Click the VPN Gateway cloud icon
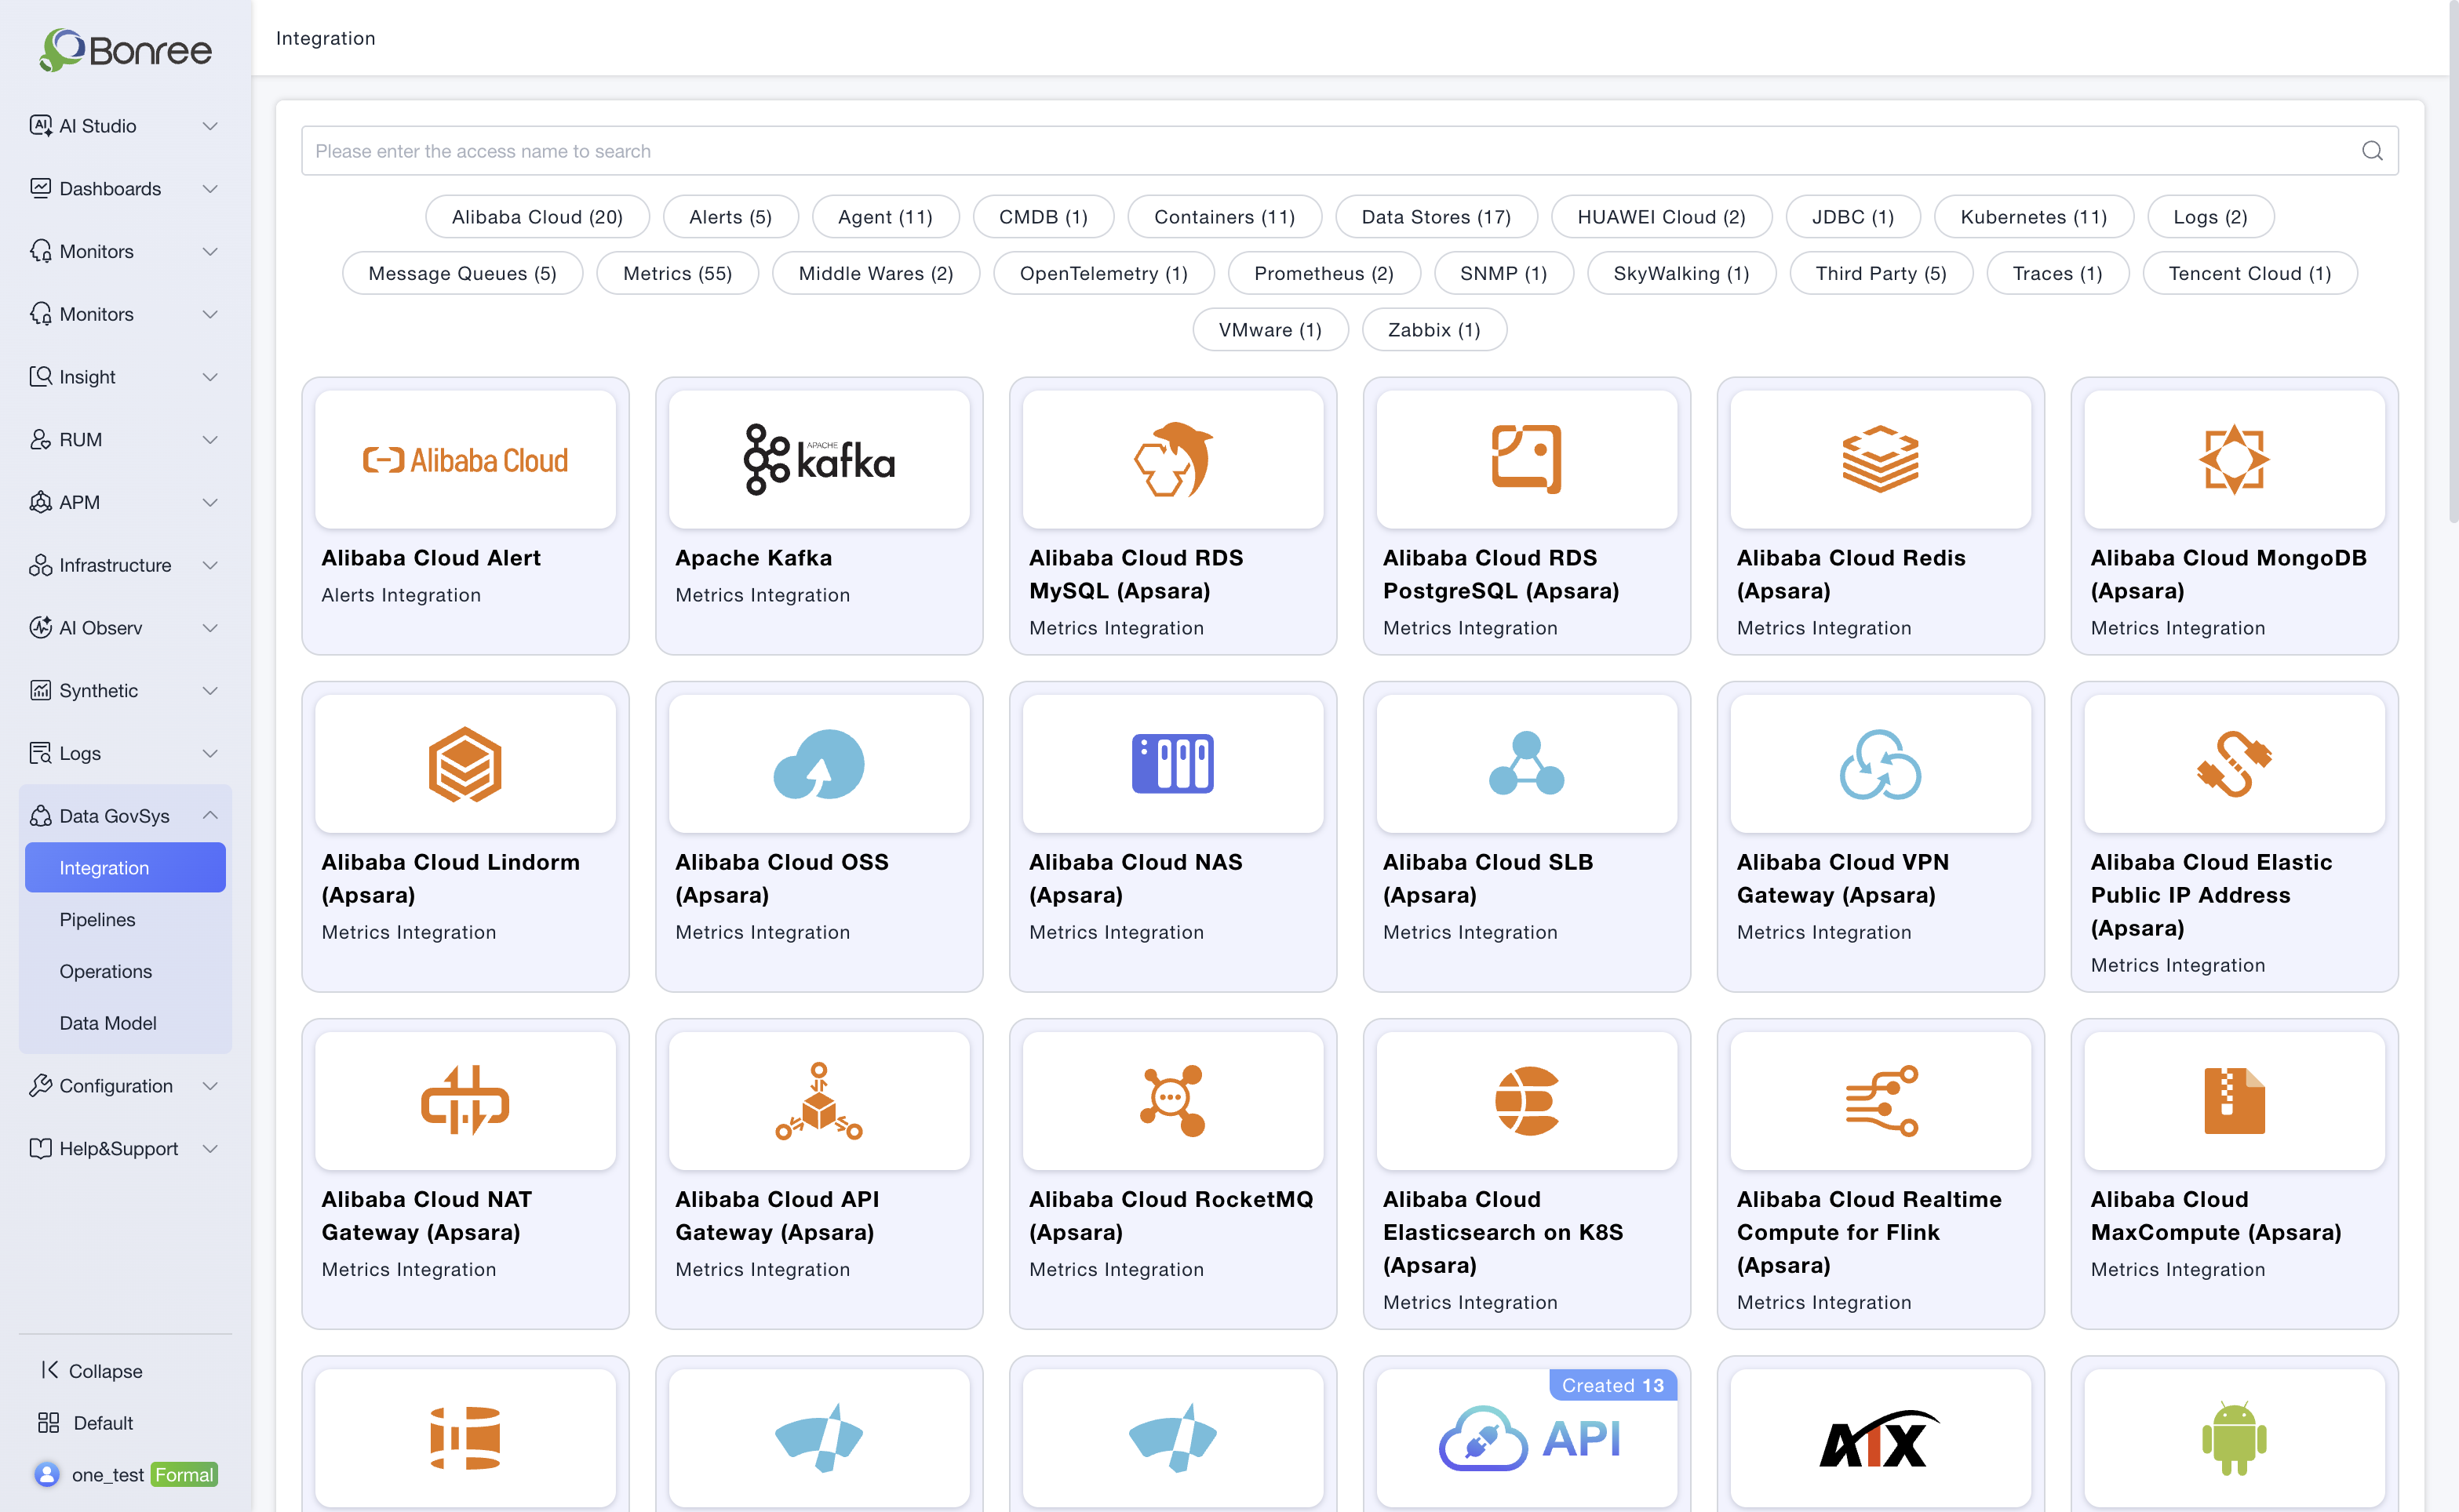The image size is (2459, 1512). [x=1881, y=764]
